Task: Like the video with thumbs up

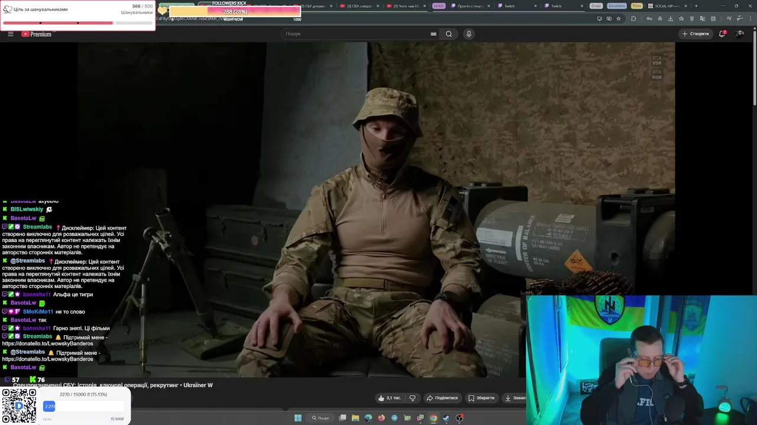Action: (x=390, y=398)
